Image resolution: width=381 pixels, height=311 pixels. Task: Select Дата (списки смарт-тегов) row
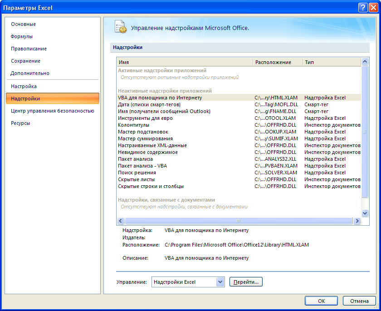click(x=239, y=104)
